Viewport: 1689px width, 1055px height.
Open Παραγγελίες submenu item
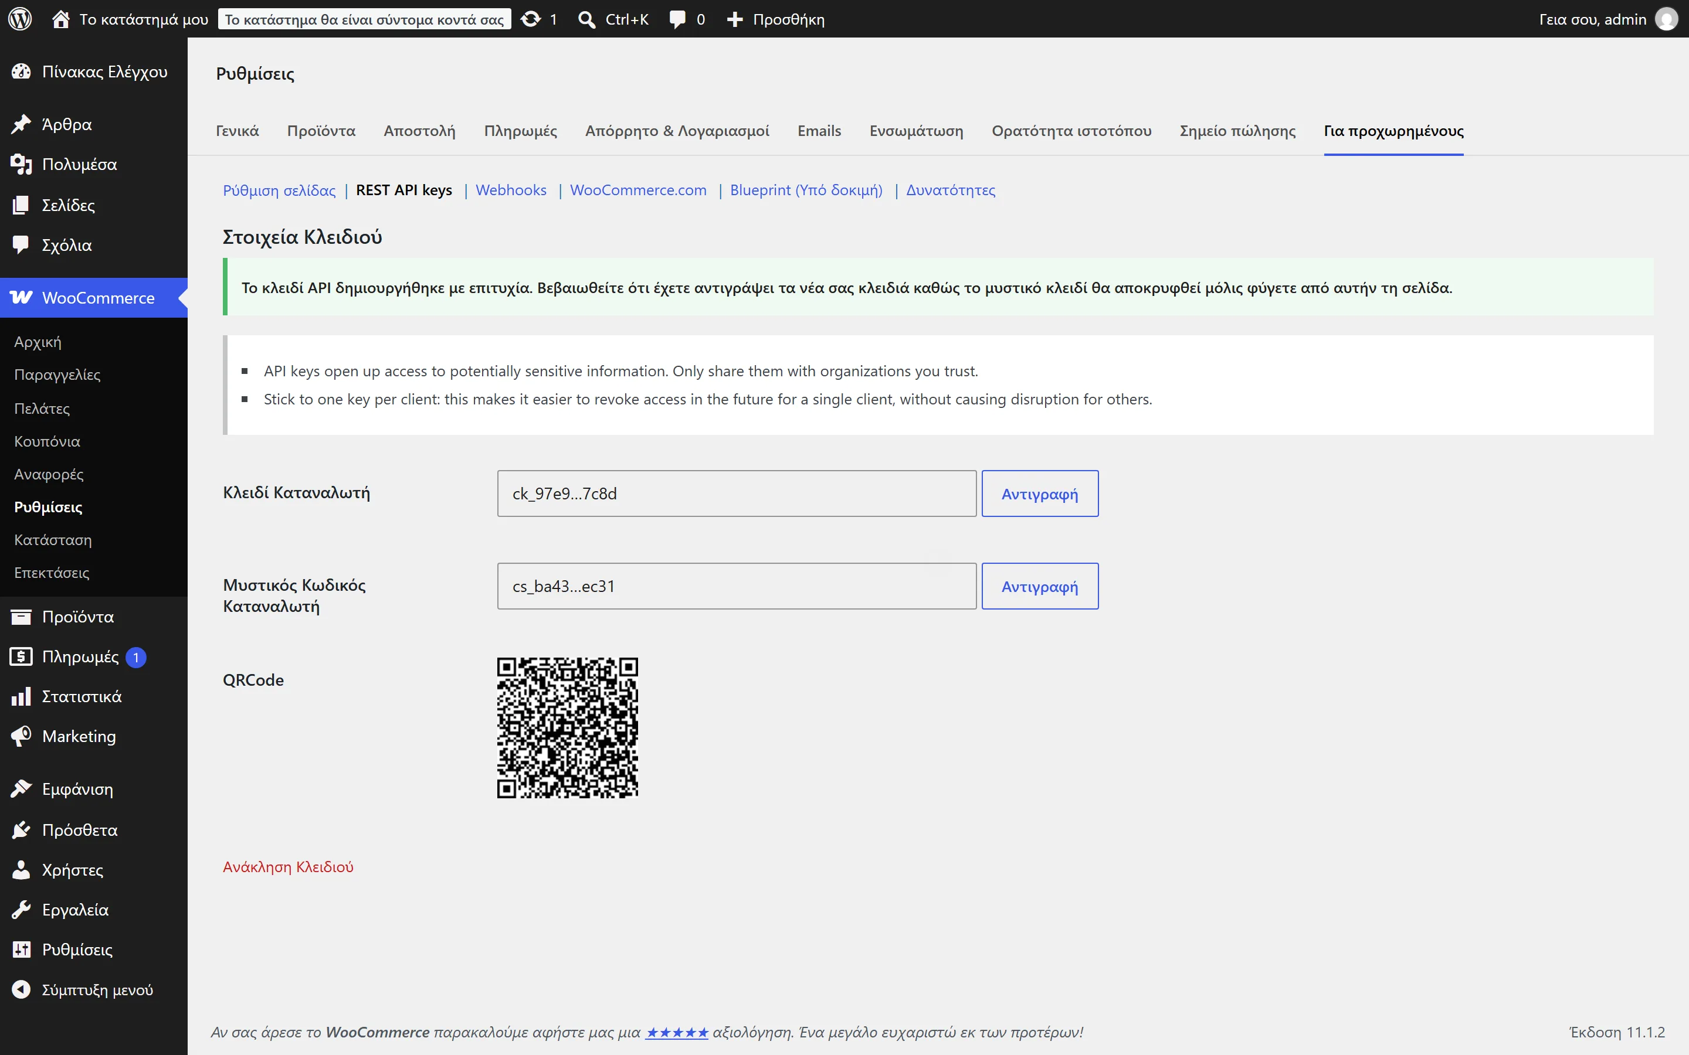click(57, 375)
